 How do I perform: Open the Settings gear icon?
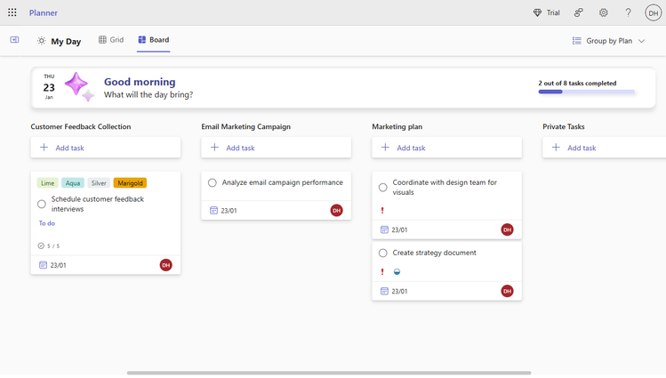coord(604,12)
